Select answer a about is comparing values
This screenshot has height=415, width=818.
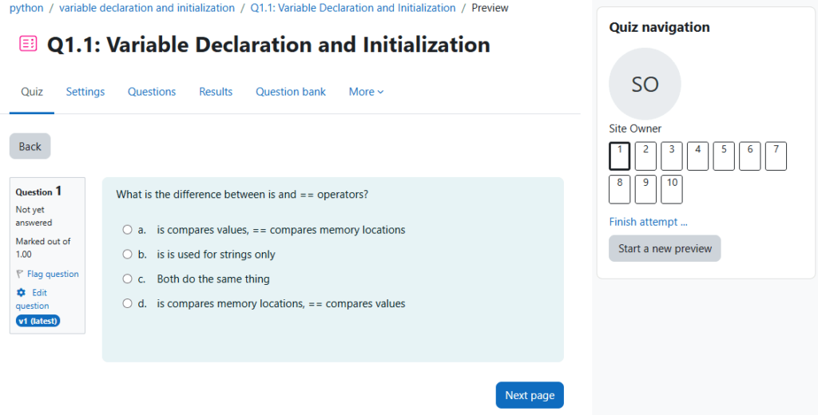pyautogui.click(x=127, y=230)
